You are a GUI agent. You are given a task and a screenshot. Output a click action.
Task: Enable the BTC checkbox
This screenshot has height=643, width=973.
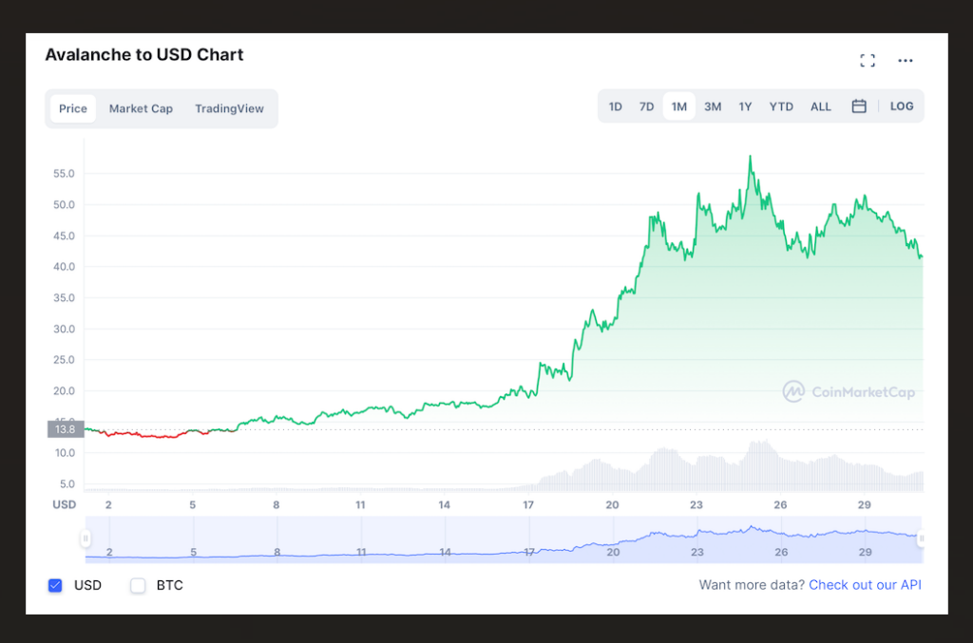tap(137, 585)
